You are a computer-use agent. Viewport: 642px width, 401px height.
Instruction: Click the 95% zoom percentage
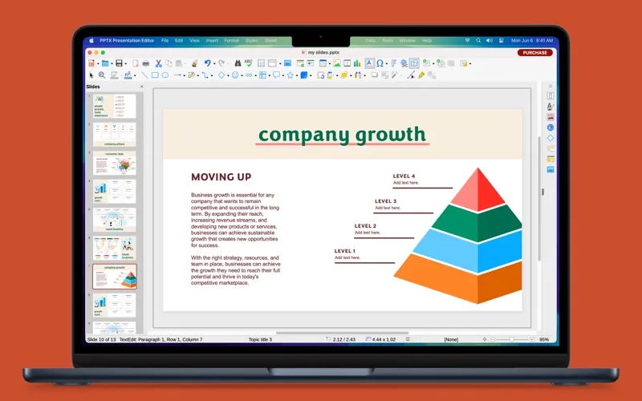544,339
